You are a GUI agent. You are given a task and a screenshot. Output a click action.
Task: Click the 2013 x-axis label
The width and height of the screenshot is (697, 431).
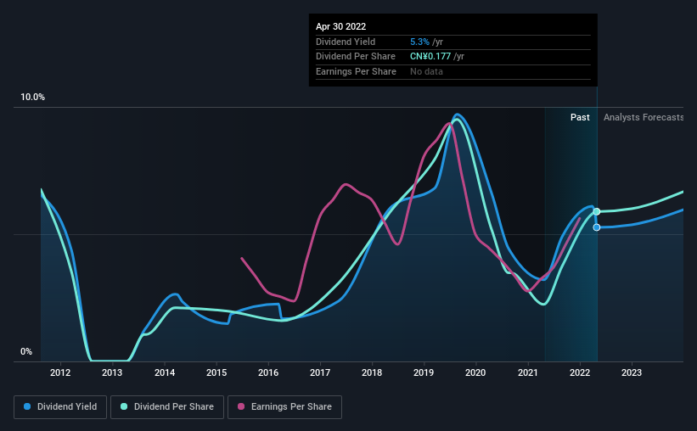(x=112, y=372)
